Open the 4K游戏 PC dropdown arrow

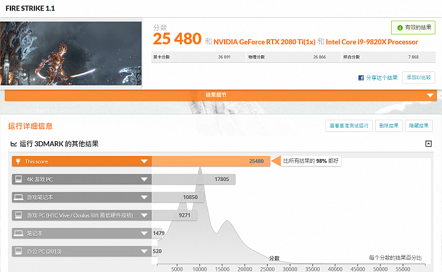click(144, 179)
